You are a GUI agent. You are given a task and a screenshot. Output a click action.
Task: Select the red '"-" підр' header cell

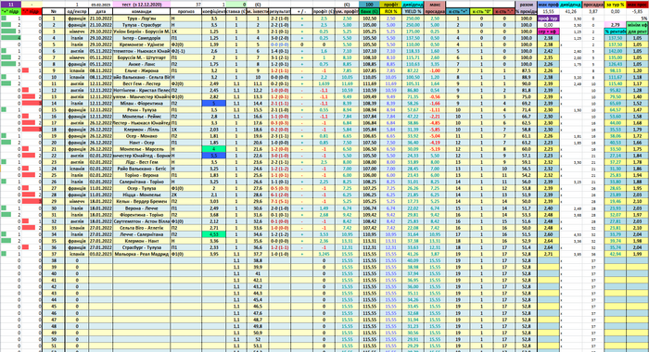(x=32, y=12)
